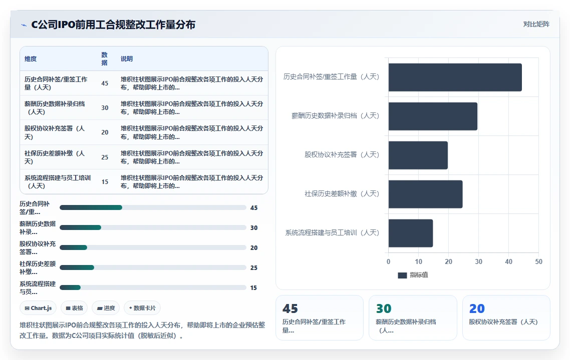Select the 表格 tag
The height and width of the screenshot is (360, 570).
point(74,307)
